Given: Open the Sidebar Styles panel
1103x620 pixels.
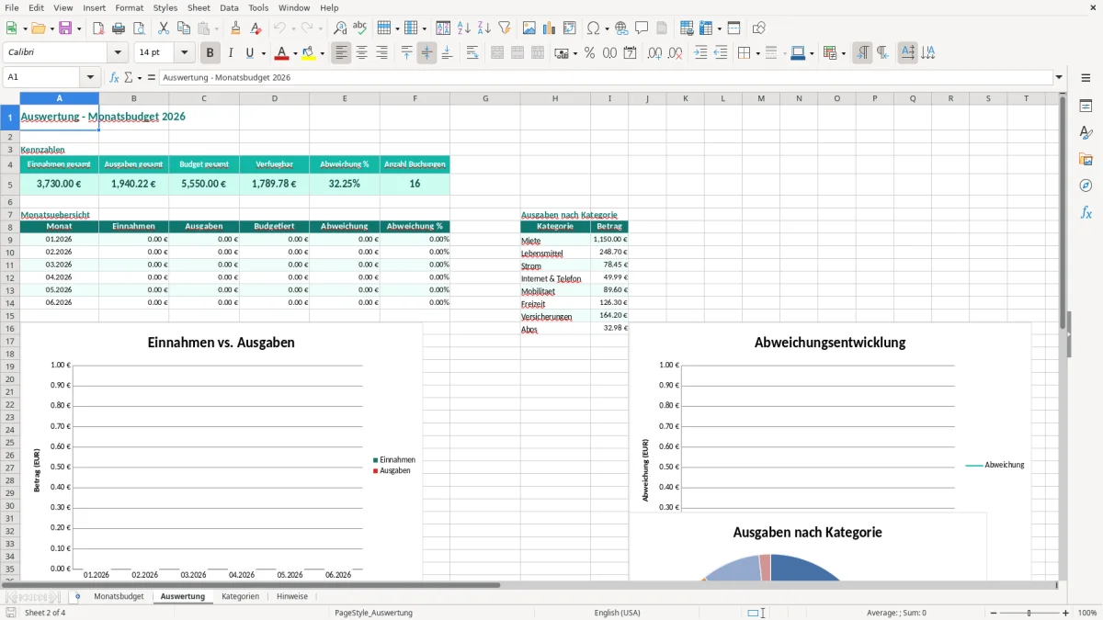Looking at the screenshot, I should [1086, 133].
